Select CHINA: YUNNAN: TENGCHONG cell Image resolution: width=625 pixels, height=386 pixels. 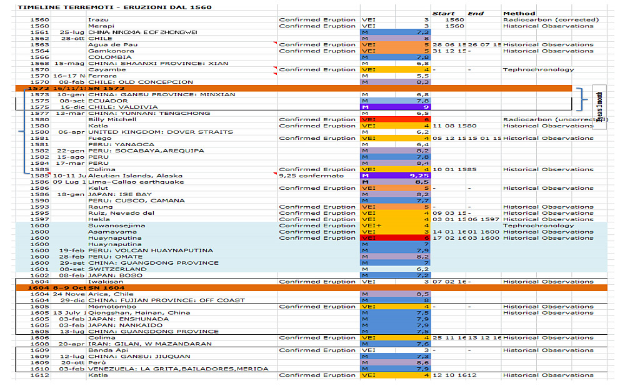point(149,114)
